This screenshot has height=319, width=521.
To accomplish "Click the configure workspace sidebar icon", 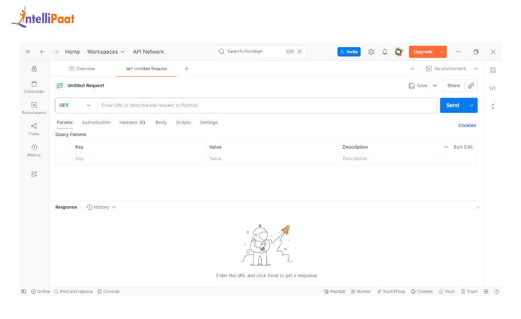I will 34,174.
